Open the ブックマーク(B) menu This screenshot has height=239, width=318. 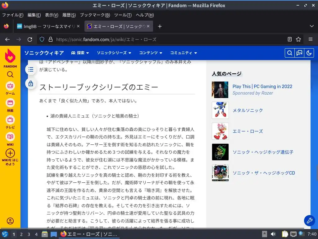pyautogui.click(x=95, y=15)
